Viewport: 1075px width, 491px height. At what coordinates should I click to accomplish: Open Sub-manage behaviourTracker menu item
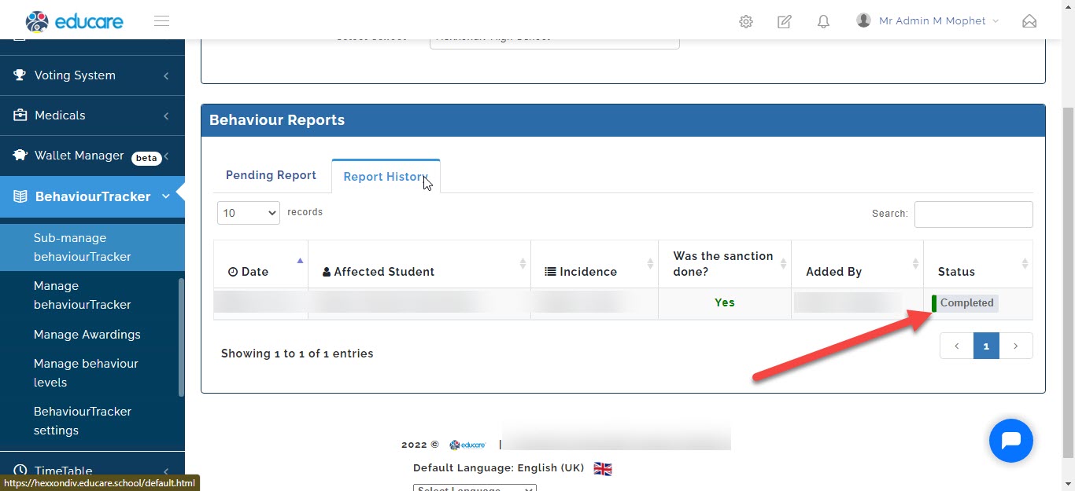[92, 247]
